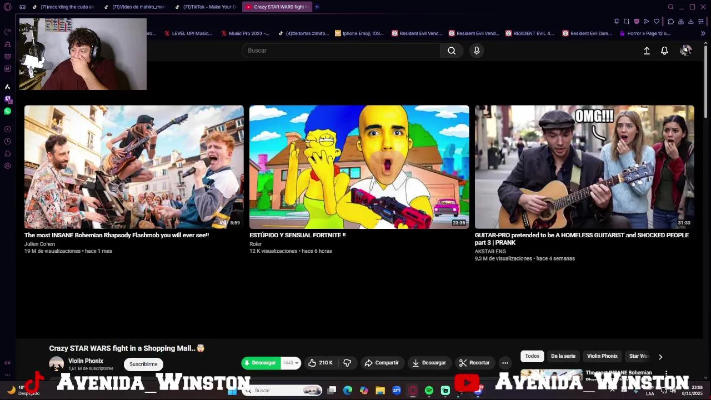Expand hidden bookmarks with double chevron
711x400 pixels.
click(x=703, y=33)
